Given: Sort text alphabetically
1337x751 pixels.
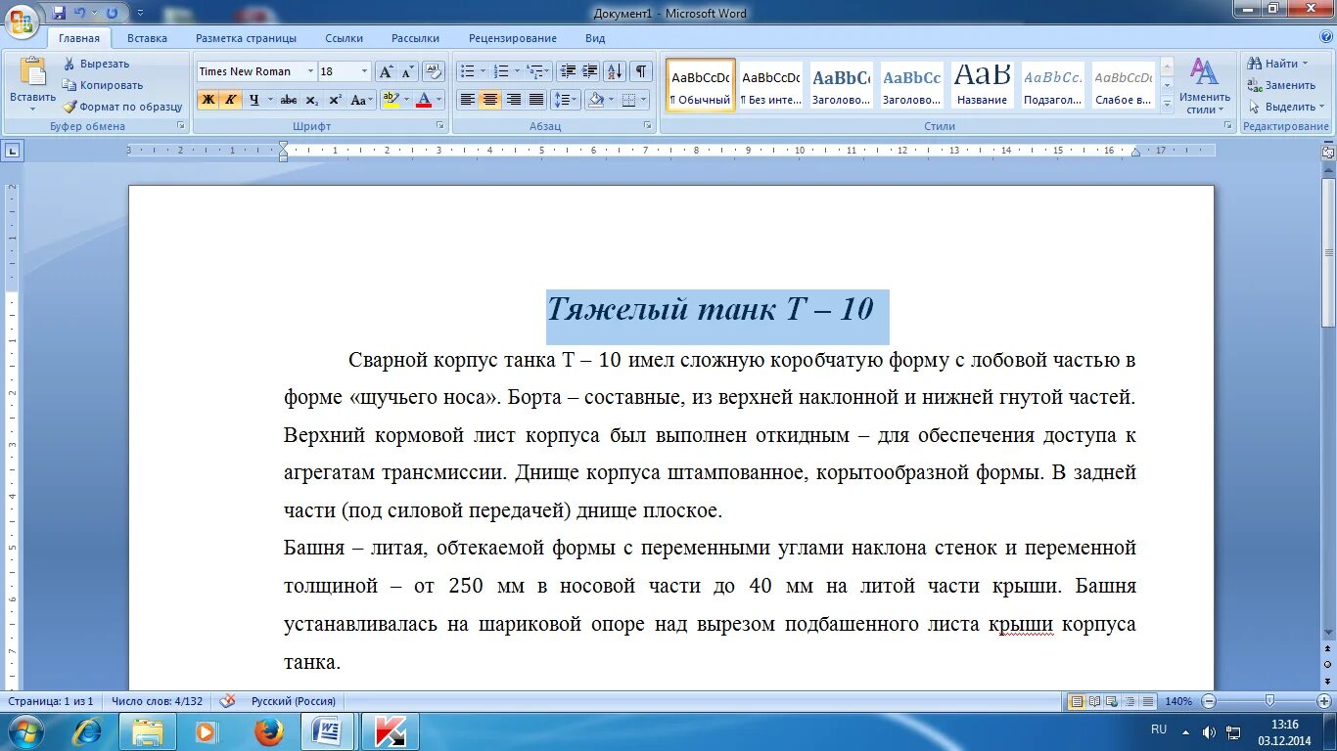Looking at the screenshot, I should tap(614, 71).
